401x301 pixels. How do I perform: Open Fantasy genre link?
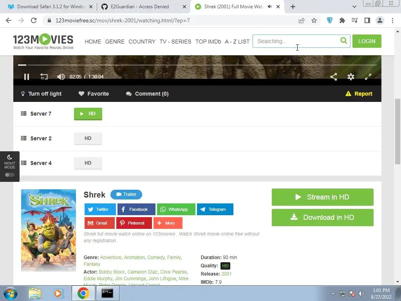92,264
